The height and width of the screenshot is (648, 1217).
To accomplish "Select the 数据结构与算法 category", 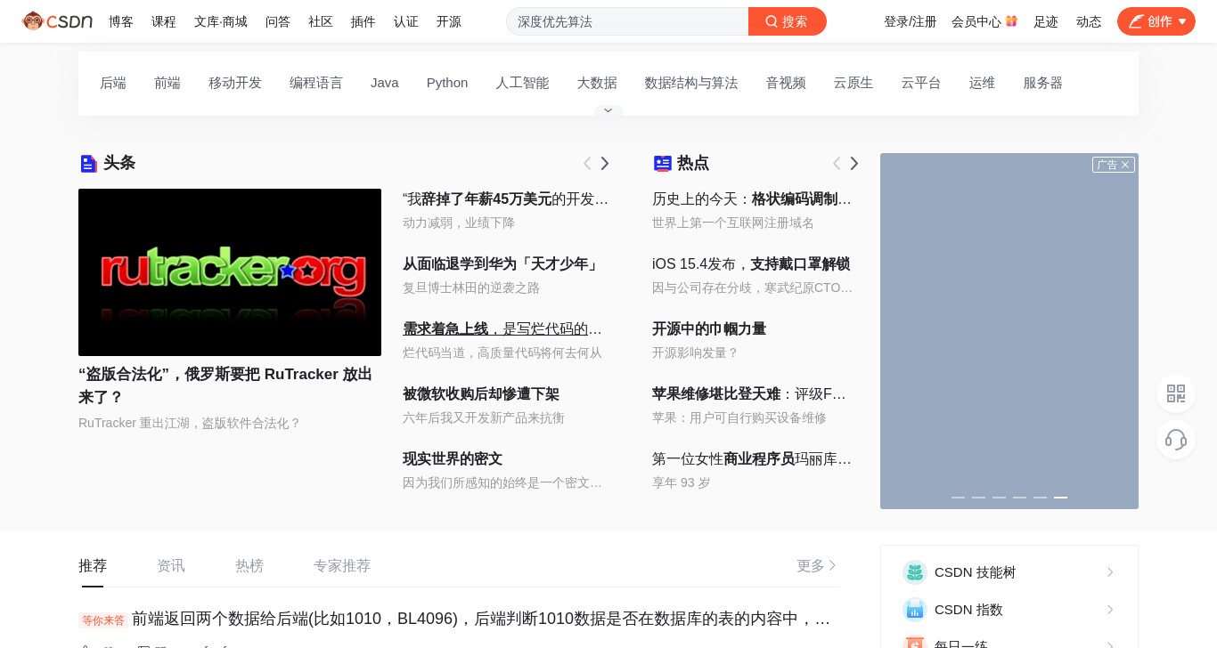I will 691,83.
